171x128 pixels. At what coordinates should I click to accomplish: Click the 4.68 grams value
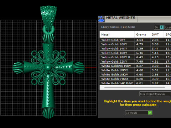(x=140, y=70)
